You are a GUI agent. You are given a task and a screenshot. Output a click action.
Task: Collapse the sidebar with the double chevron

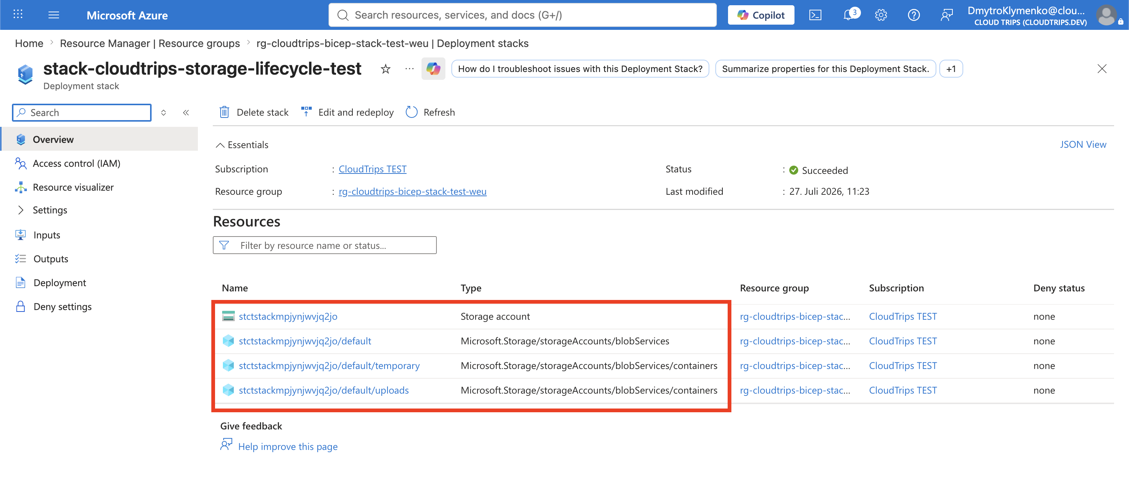pos(186,113)
